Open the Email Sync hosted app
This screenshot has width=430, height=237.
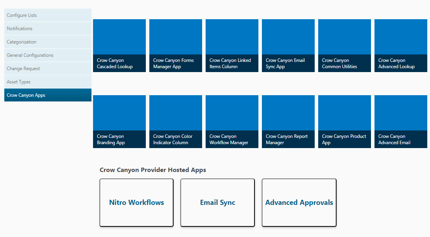[x=217, y=203]
